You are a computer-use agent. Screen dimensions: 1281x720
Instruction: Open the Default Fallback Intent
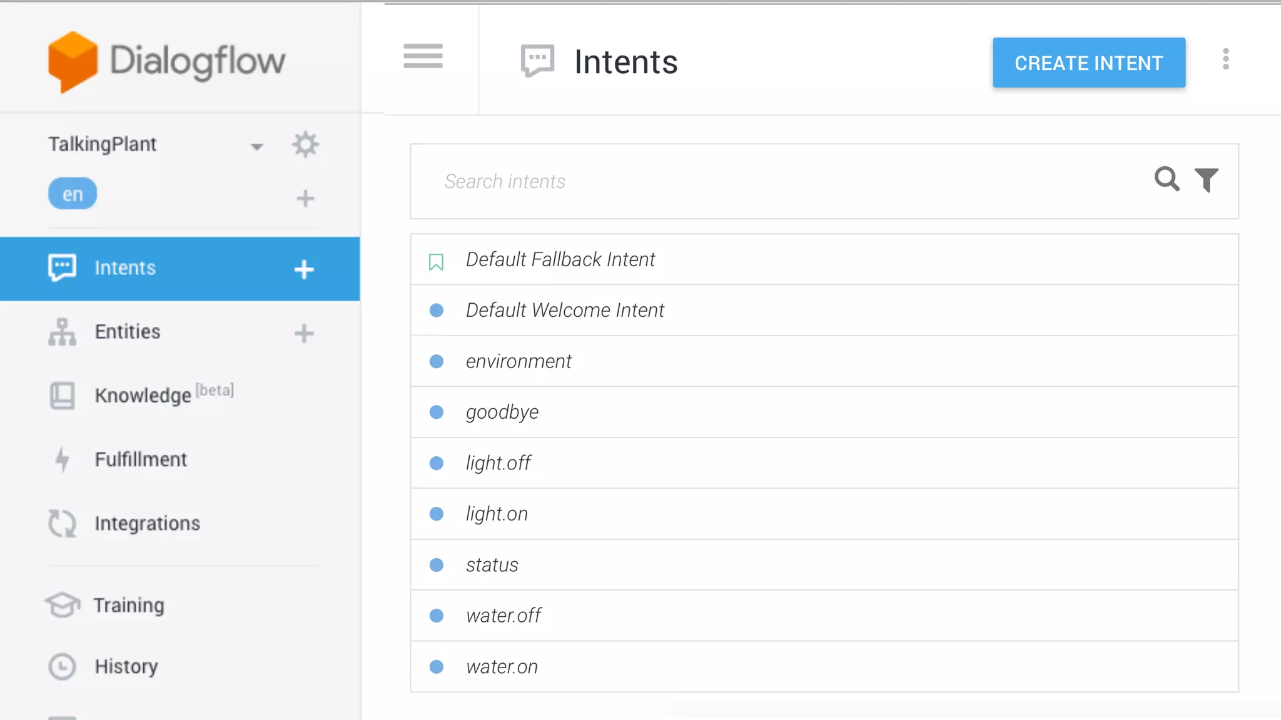pos(560,259)
